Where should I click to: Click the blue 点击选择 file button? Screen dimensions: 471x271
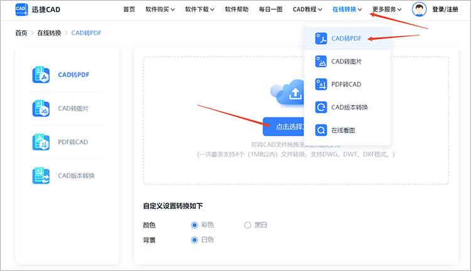coord(284,126)
